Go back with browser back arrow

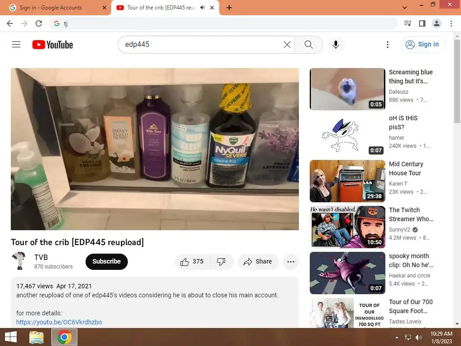pos(10,23)
